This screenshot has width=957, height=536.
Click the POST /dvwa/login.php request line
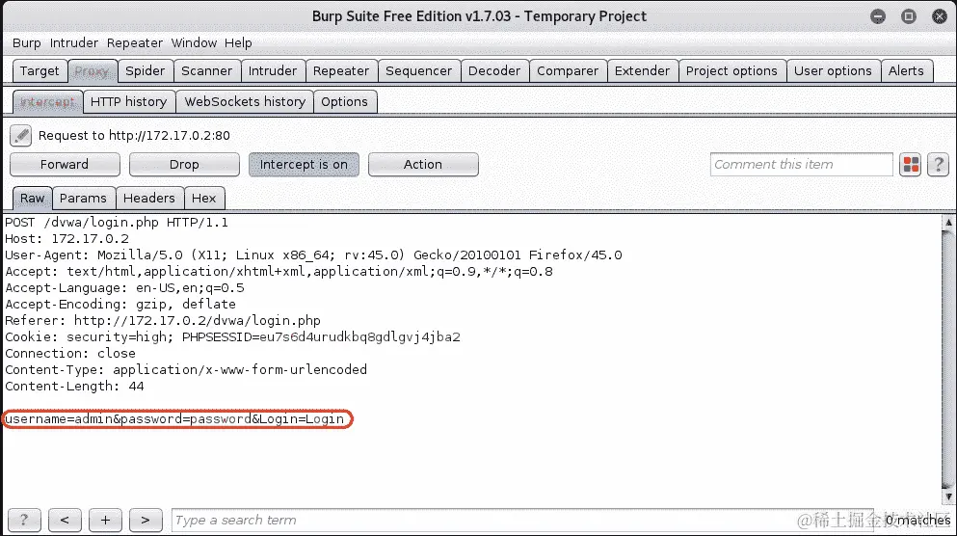(x=117, y=223)
